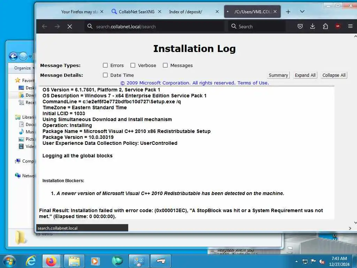
Task: Enable the Date Time details checkbox
Action: [x=105, y=75]
